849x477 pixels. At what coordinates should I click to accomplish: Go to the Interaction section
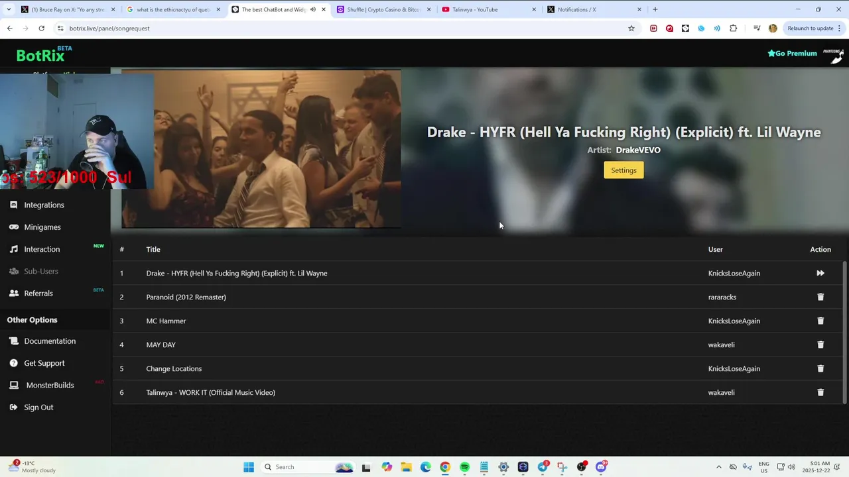[42, 249]
